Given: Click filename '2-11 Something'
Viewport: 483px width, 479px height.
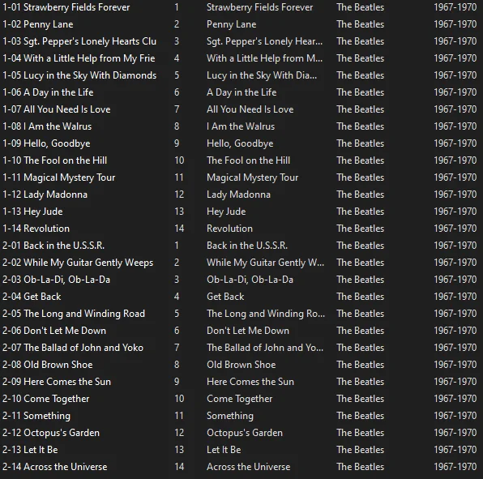Looking at the screenshot, I should click(x=36, y=416).
